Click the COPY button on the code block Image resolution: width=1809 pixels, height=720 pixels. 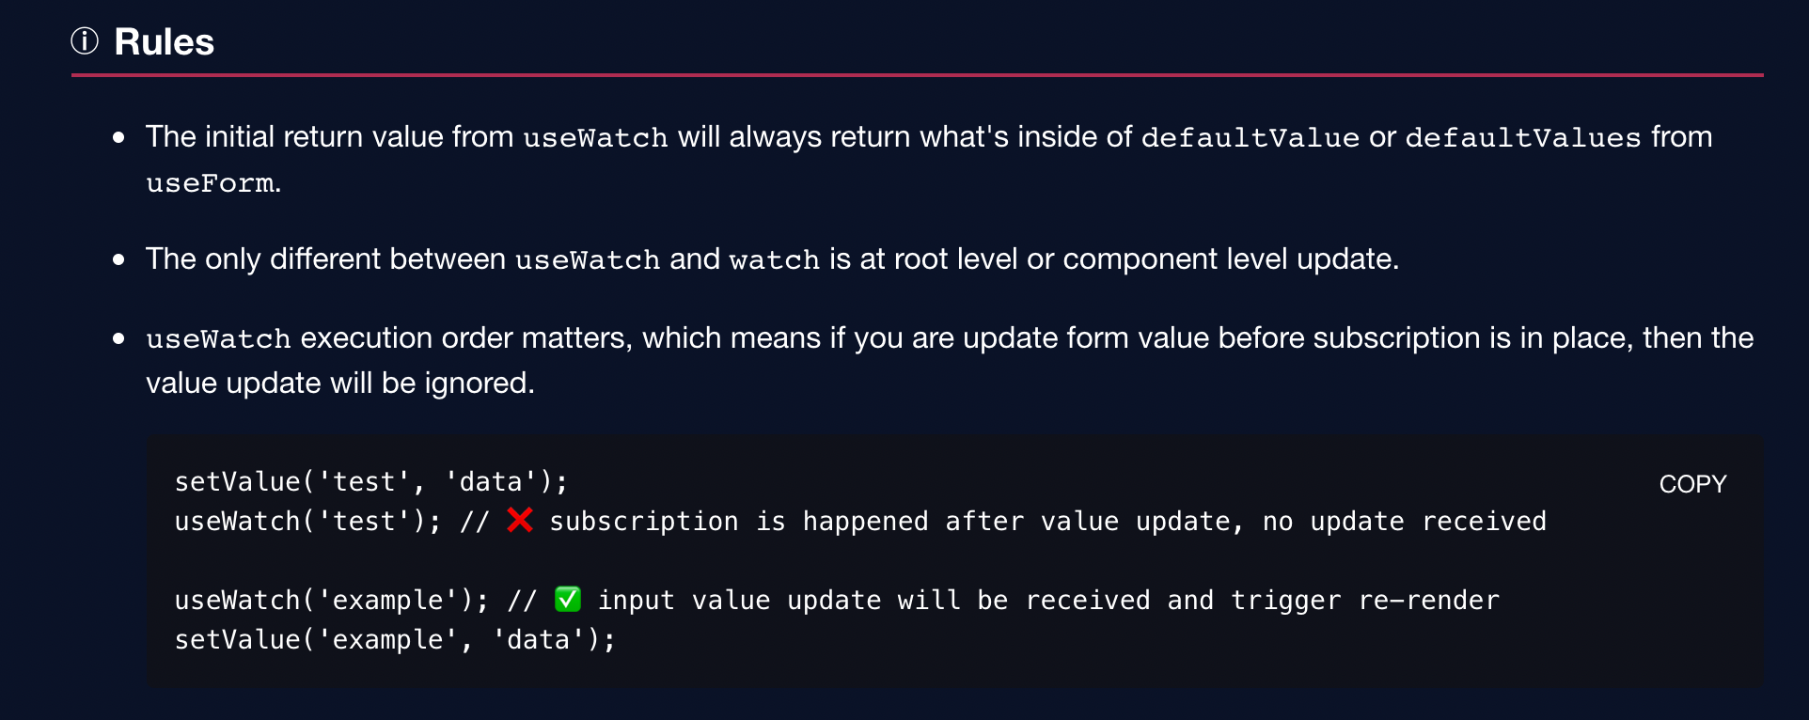coord(1692,483)
